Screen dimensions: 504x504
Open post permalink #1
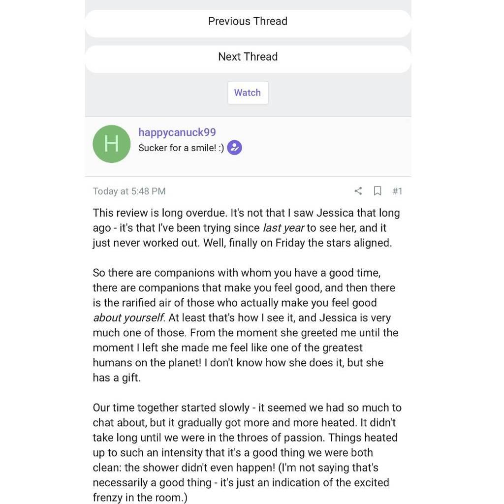pos(397,191)
